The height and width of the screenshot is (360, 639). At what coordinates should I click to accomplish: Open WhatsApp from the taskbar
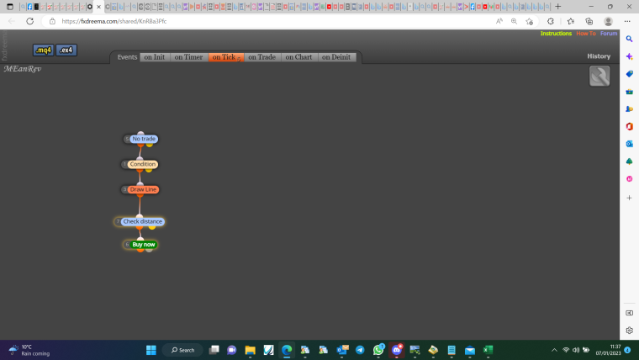pos(378,350)
